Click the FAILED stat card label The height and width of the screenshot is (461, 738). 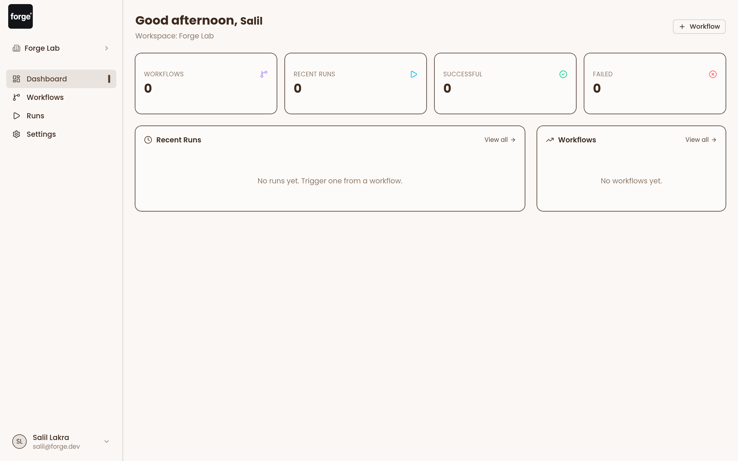click(603, 74)
